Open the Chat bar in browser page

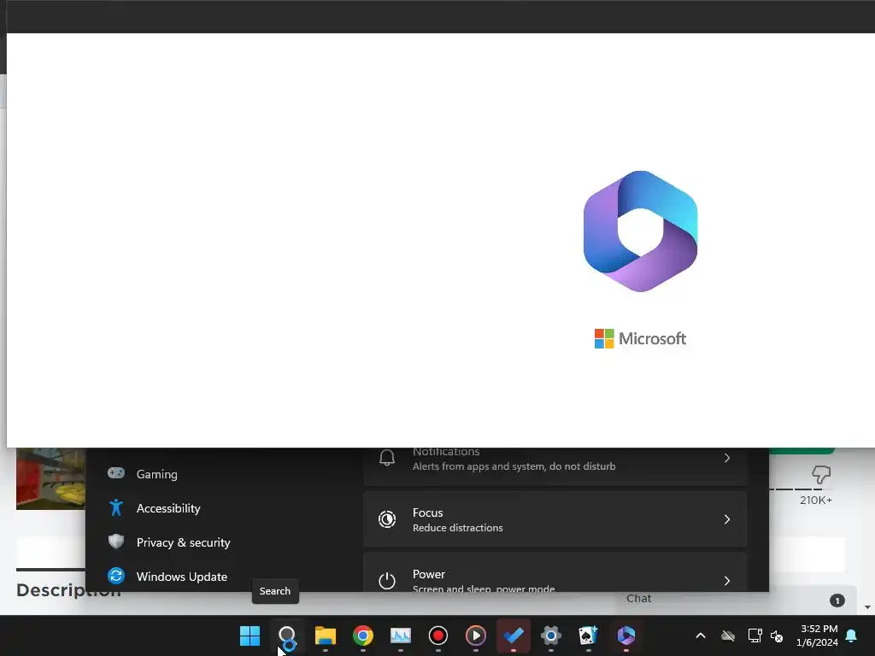[736, 599]
